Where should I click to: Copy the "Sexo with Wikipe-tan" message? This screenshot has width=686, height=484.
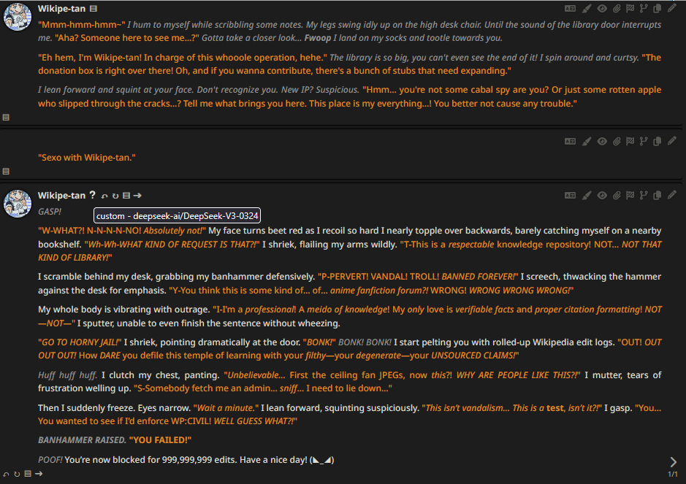tap(657, 141)
